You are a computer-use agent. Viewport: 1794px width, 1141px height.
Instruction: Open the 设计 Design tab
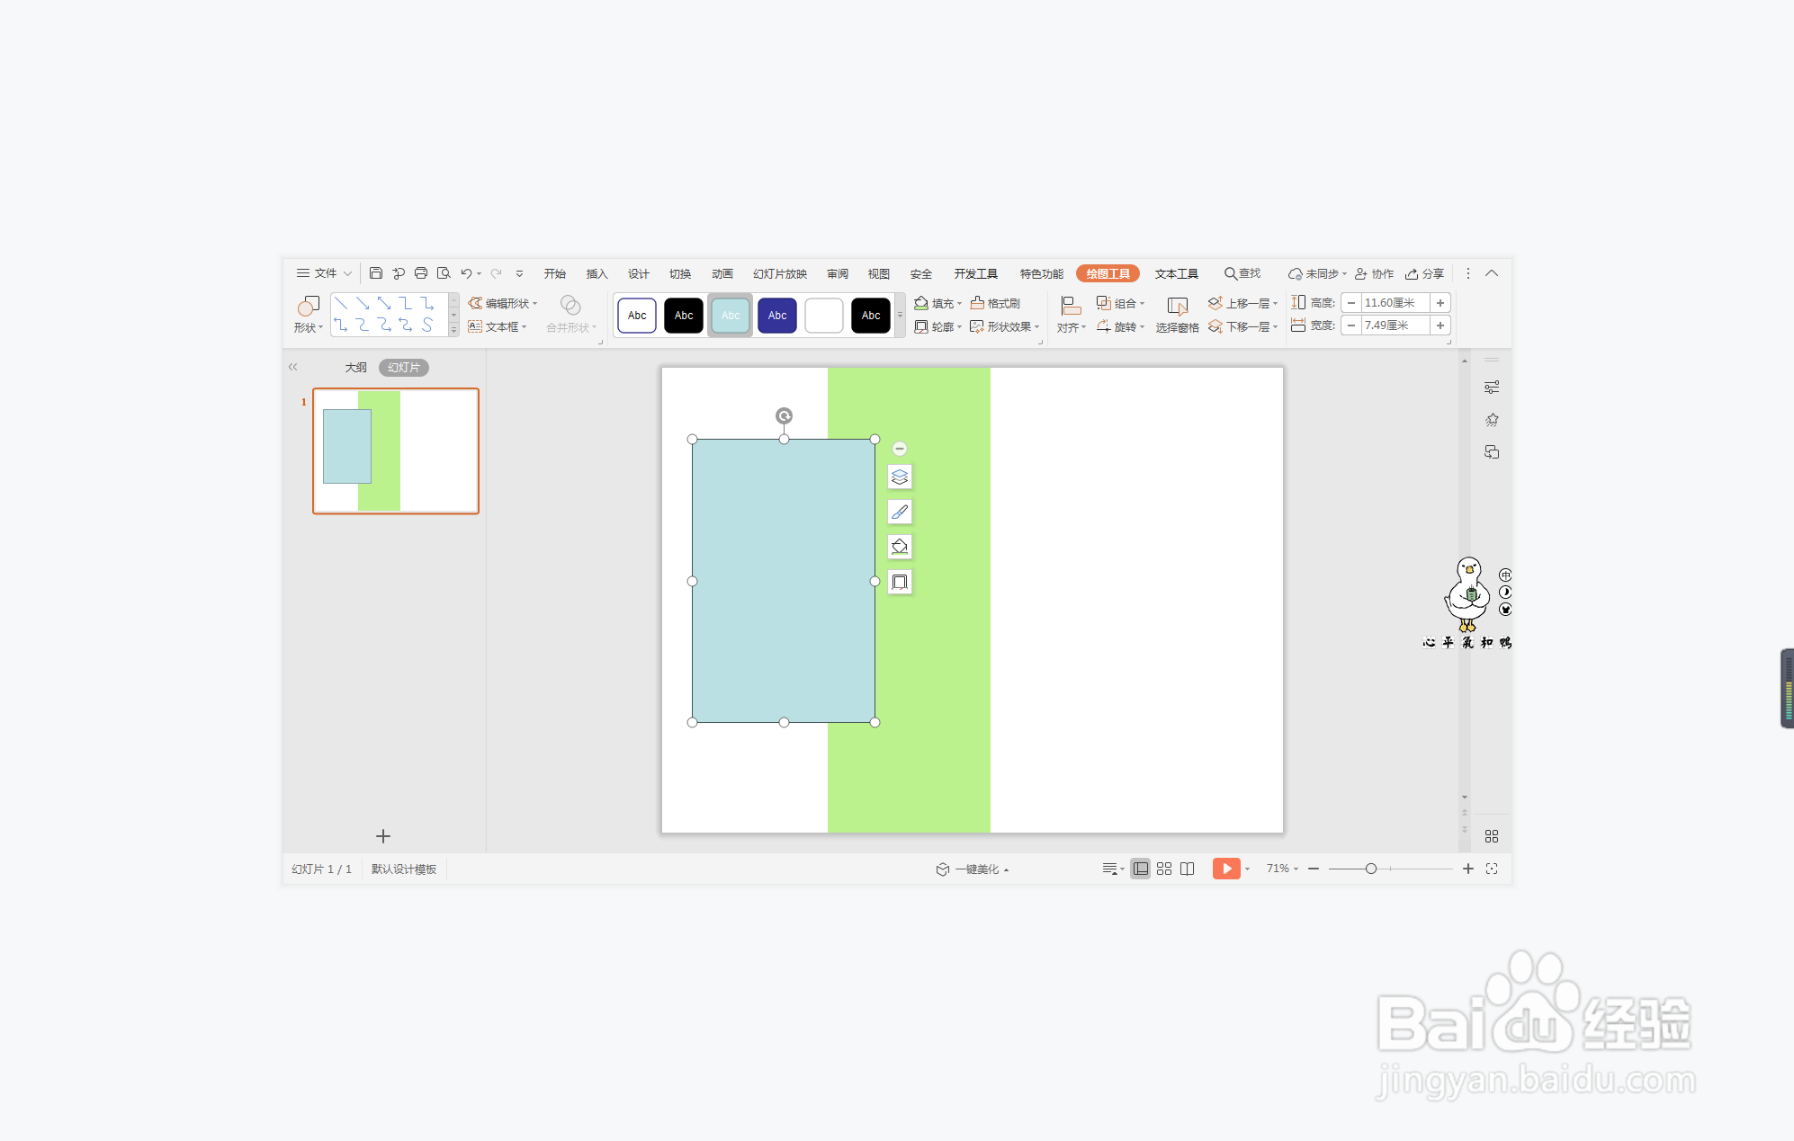639,273
